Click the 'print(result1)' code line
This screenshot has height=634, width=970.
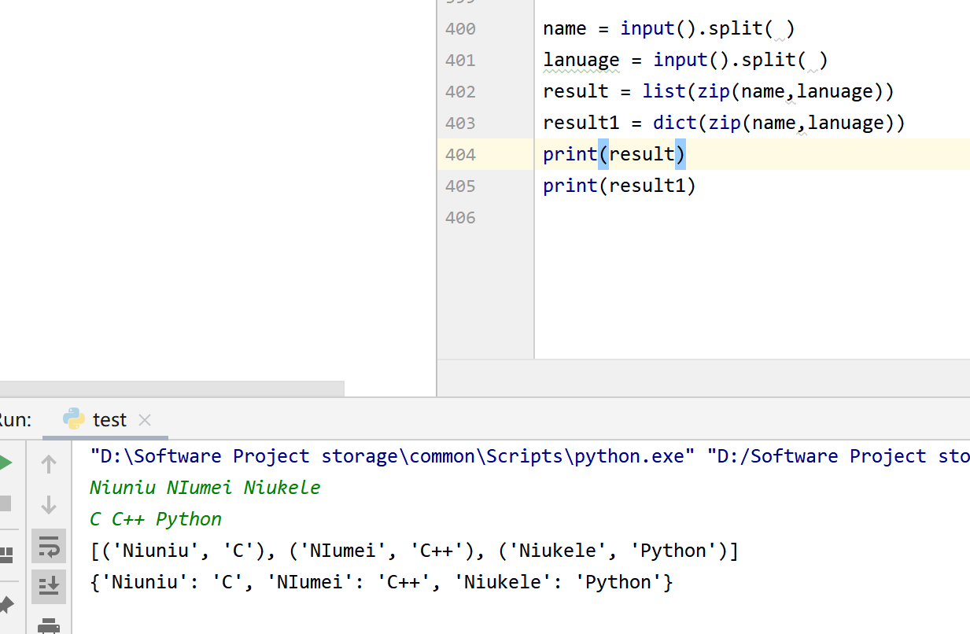point(619,186)
